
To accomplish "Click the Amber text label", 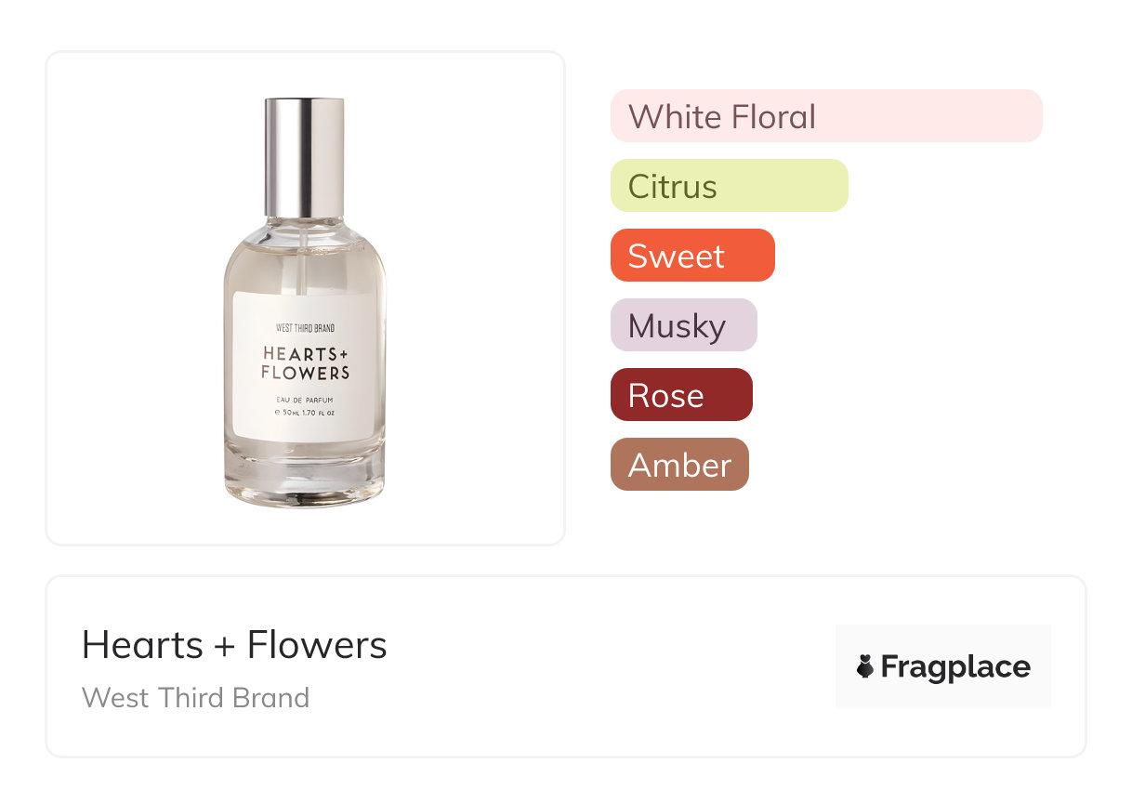I will (679, 466).
